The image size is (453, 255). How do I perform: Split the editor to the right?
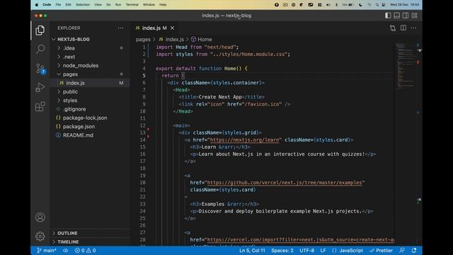point(403,28)
